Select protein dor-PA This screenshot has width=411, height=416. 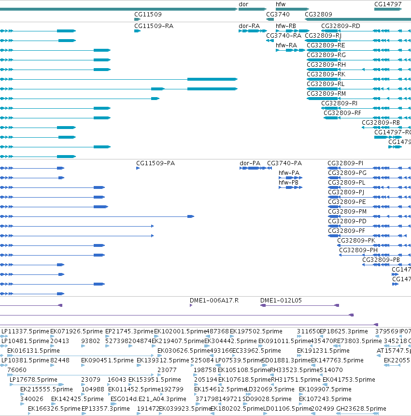point(250,163)
